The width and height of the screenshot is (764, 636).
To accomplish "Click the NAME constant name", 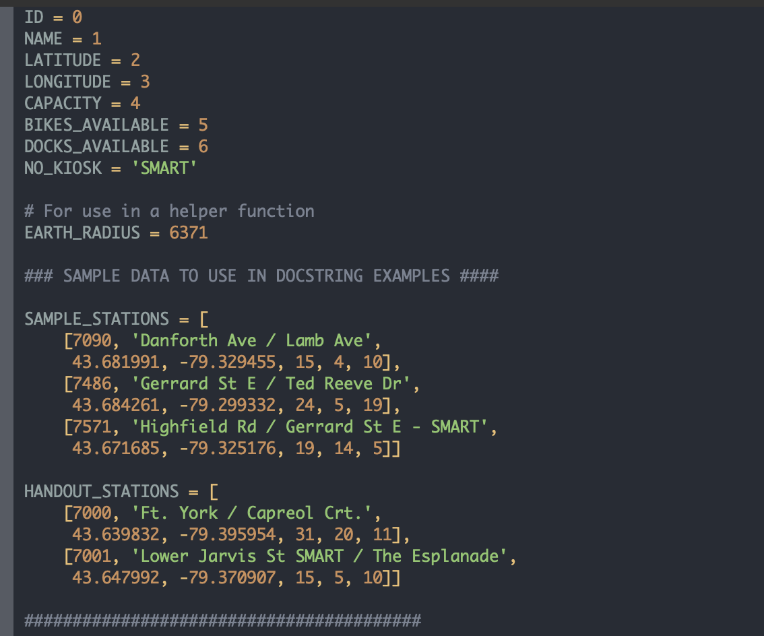I will tap(43, 38).
